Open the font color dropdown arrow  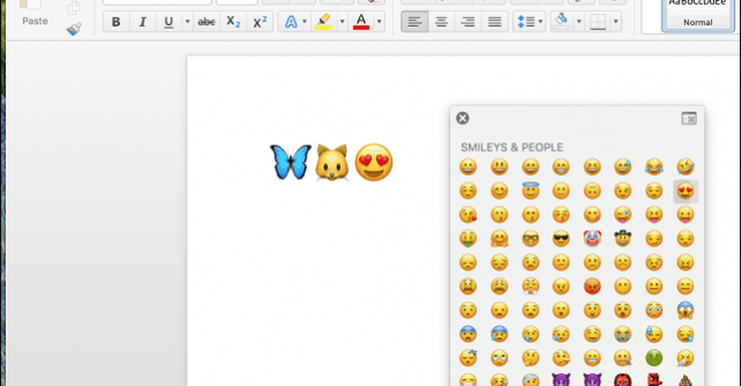379,22
